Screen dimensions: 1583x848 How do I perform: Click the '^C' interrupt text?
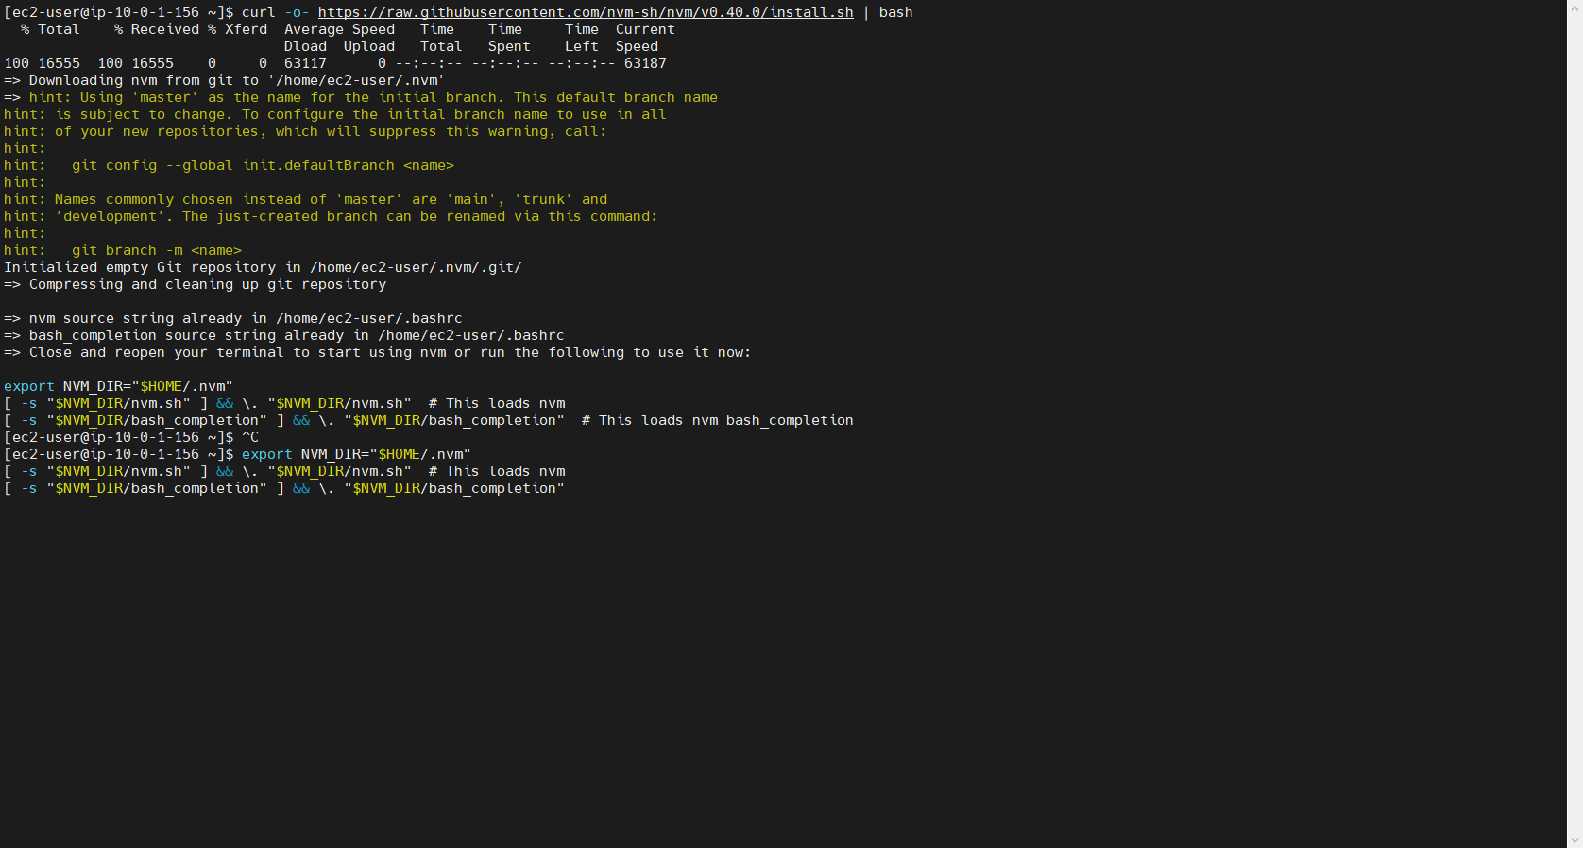pyautogui.click(x=250, y=437)
